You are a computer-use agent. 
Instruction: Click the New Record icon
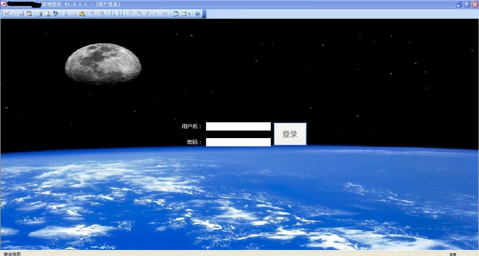tap(157, 14)
